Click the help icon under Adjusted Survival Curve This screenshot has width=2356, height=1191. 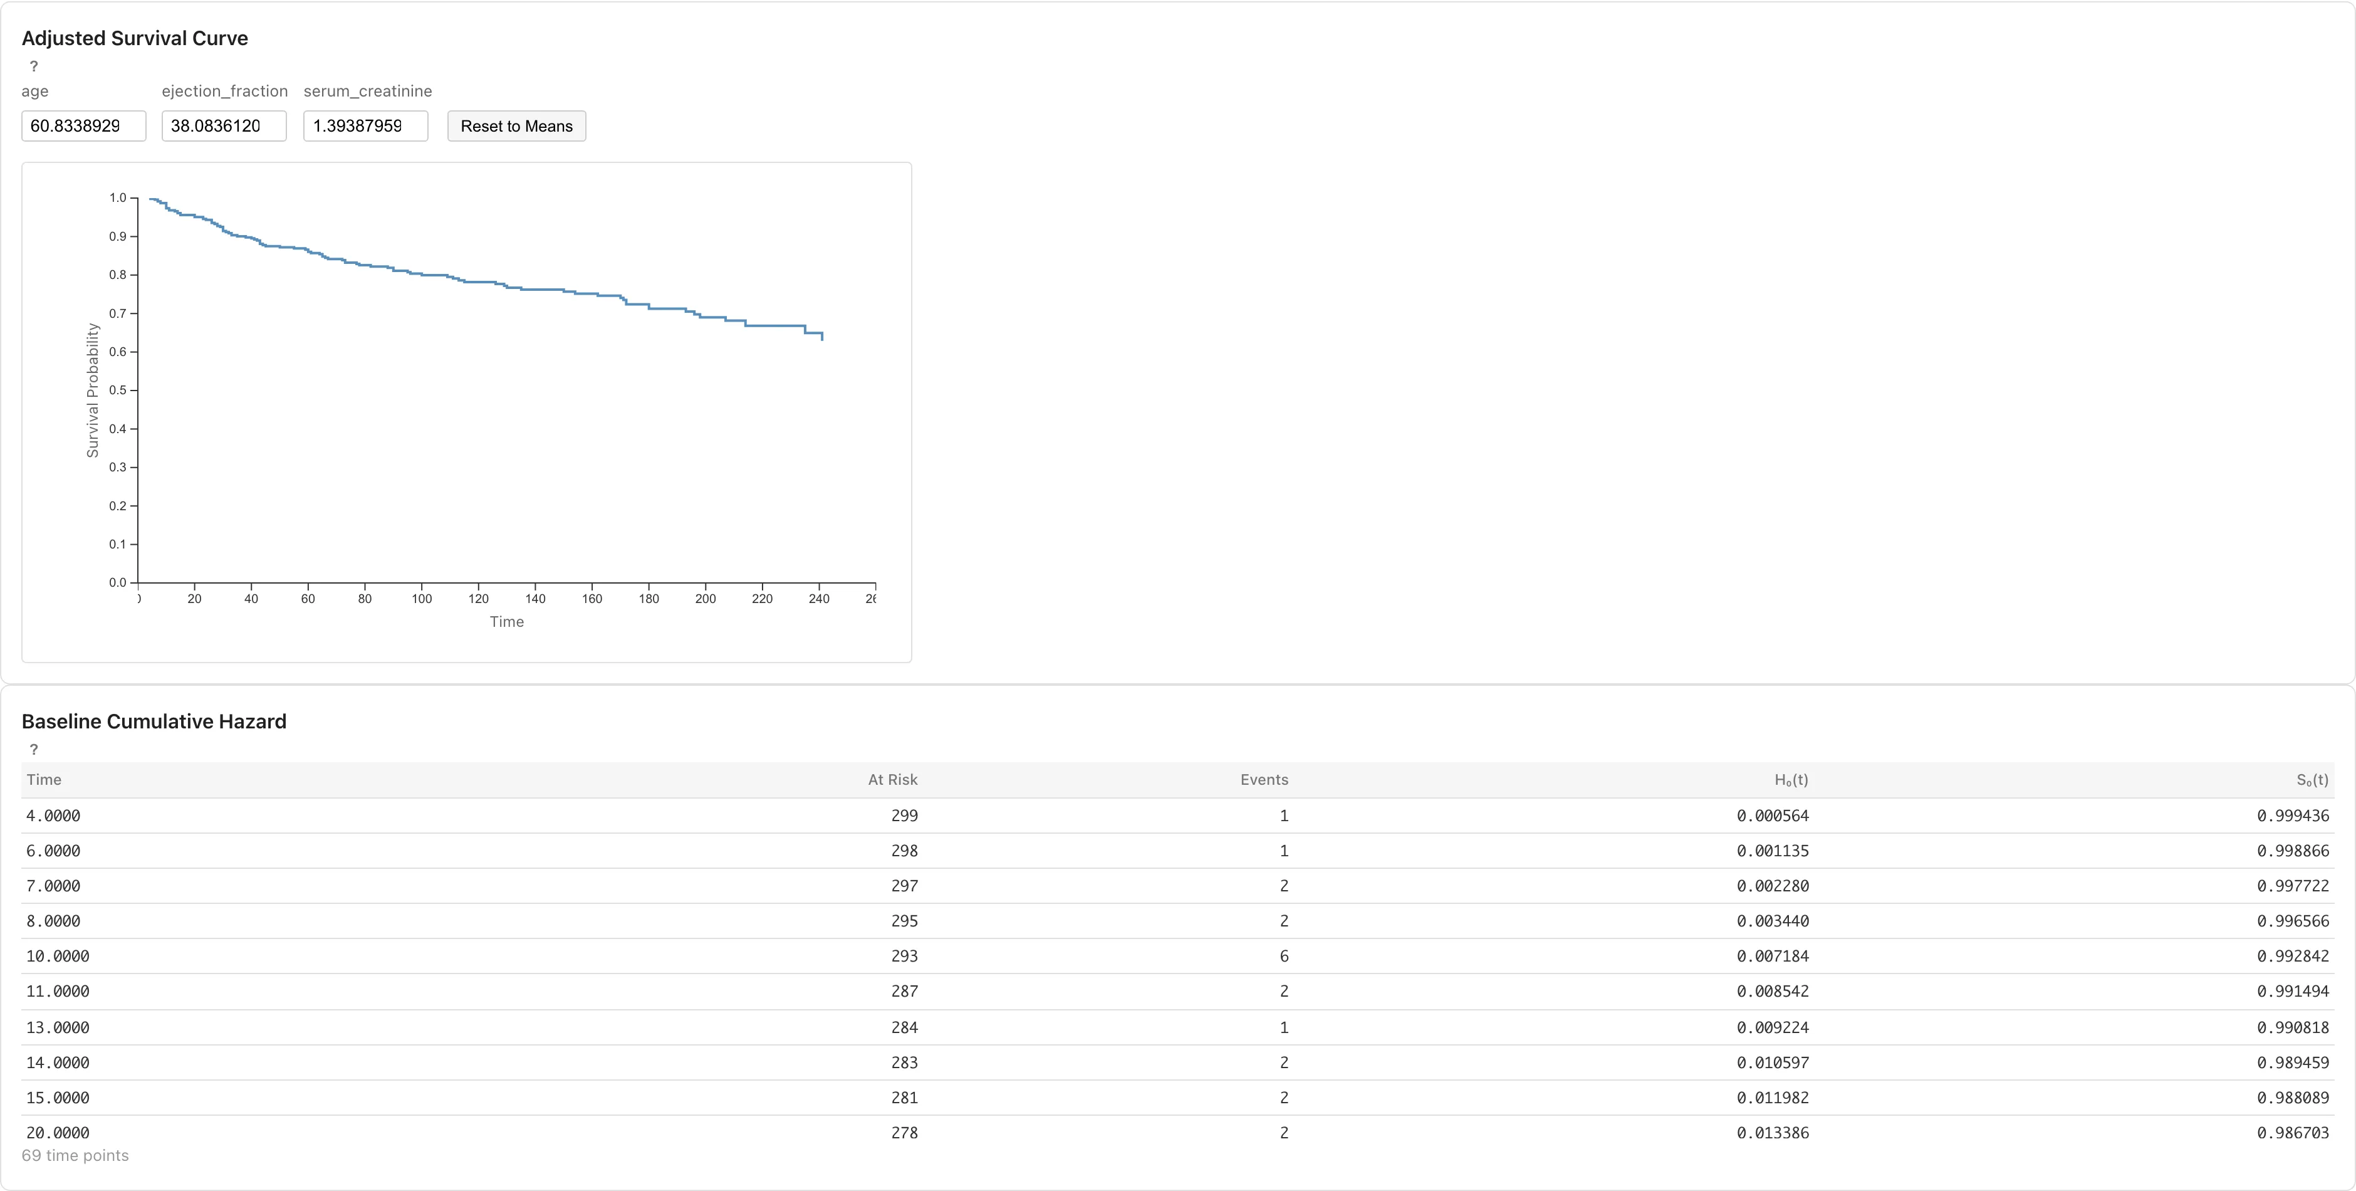pyautogui.click(x=34, y=66)
